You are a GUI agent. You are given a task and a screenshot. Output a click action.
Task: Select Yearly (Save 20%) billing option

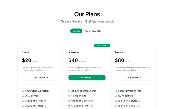(93, 31)
